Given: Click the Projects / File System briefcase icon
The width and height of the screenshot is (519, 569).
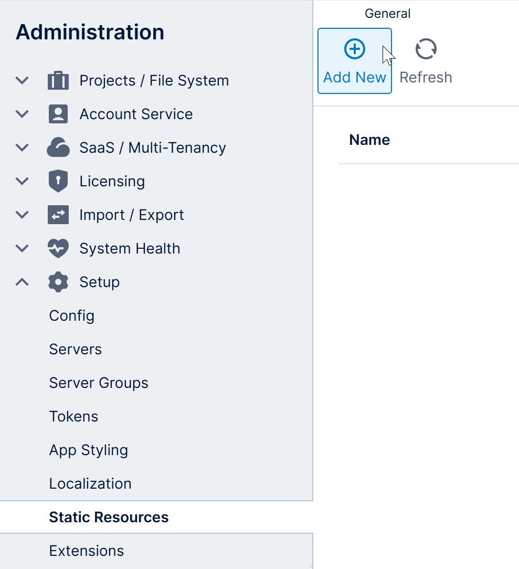Looking at the screenshot, I should [x=58, y=81].
